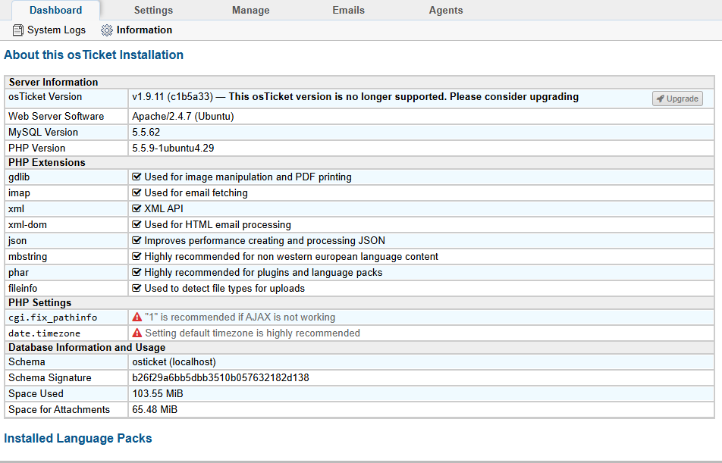Open the Manage tab
The height and width of the screenshot is (463, 722).
(250, 10)
